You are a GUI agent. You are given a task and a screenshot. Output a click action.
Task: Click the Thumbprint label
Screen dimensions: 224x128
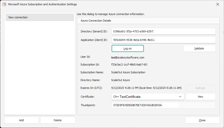tap(88, 105)
